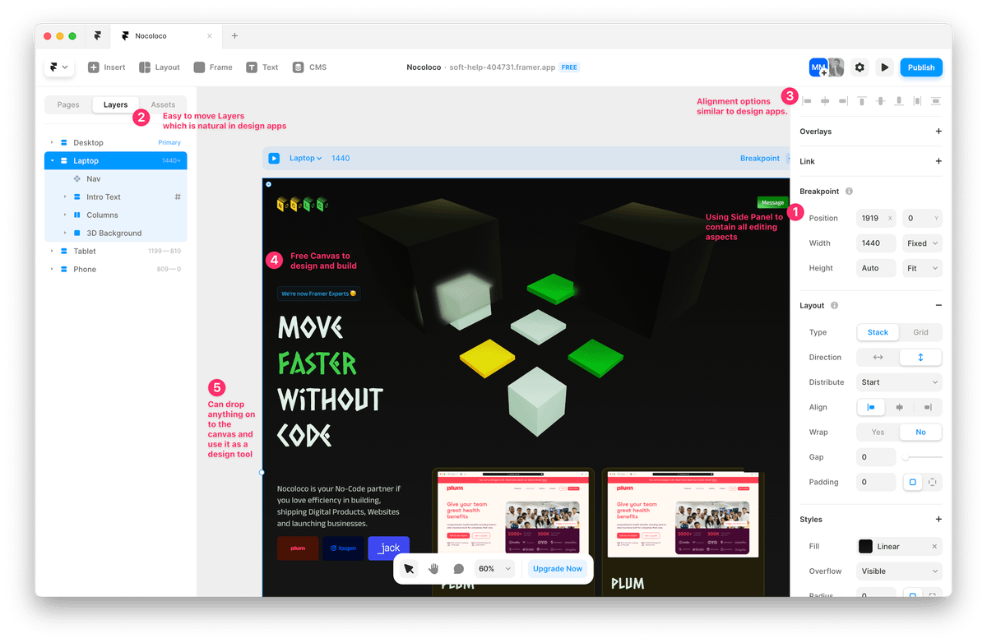This screenshot has width=987, height=643.
Task: Remove the Linear fill
Action: click(934, 547)
